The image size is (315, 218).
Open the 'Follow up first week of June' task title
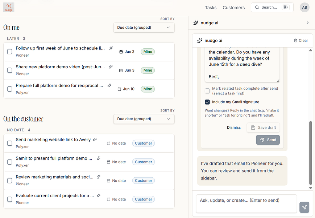click(x=60, y=48)
